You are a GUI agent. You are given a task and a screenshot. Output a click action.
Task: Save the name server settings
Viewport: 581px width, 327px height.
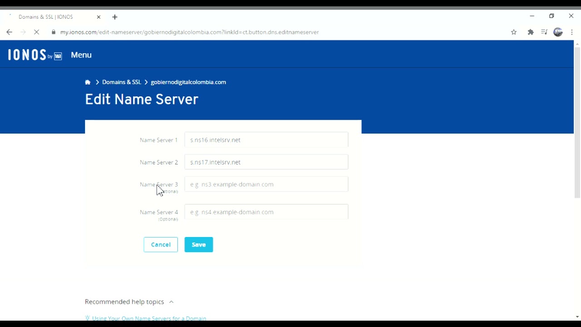click(x=199, y=245)
